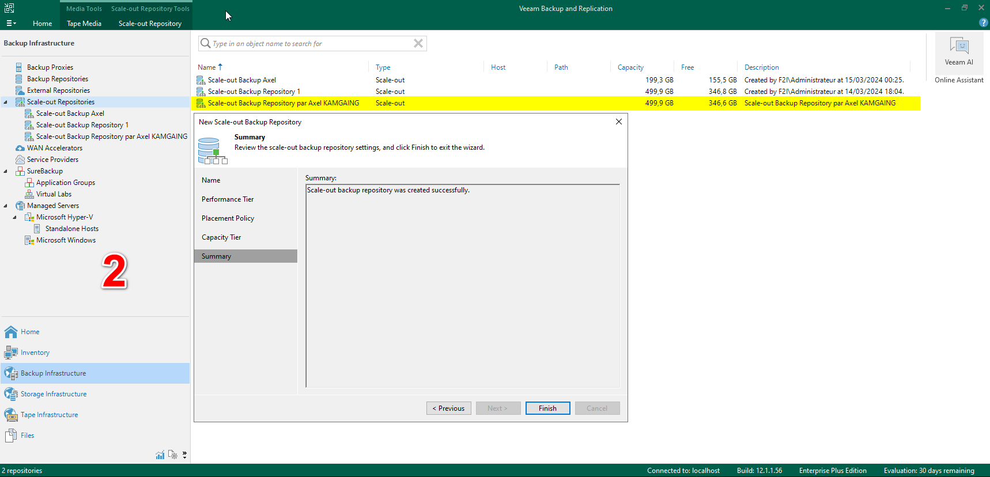Click Enterprise Plus Edition status text
The width and height of the screenshot is (990, 477).
point(833,471)
